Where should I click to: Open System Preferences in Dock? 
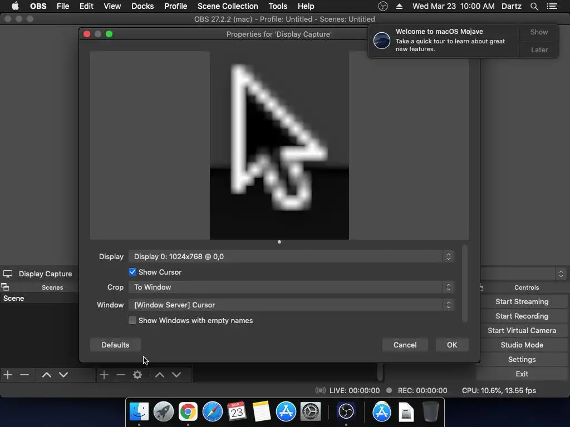(311, 411)
